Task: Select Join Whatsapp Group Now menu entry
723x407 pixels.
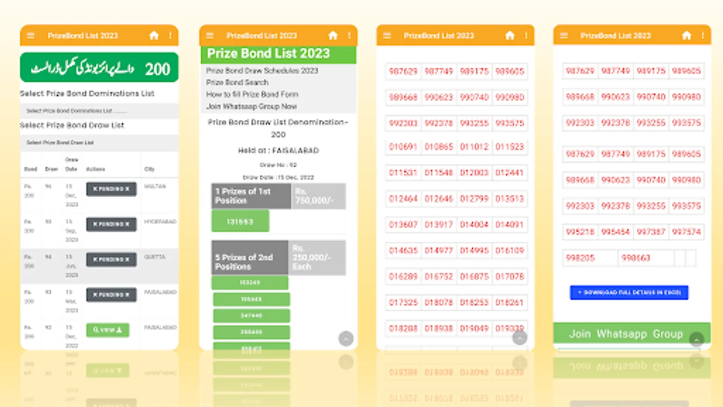Action: pyautogui.click(x=251, y=106)
